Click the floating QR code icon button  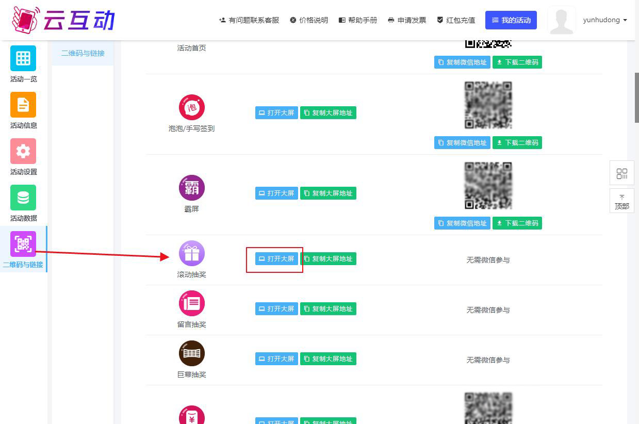[x=622, y=173]
